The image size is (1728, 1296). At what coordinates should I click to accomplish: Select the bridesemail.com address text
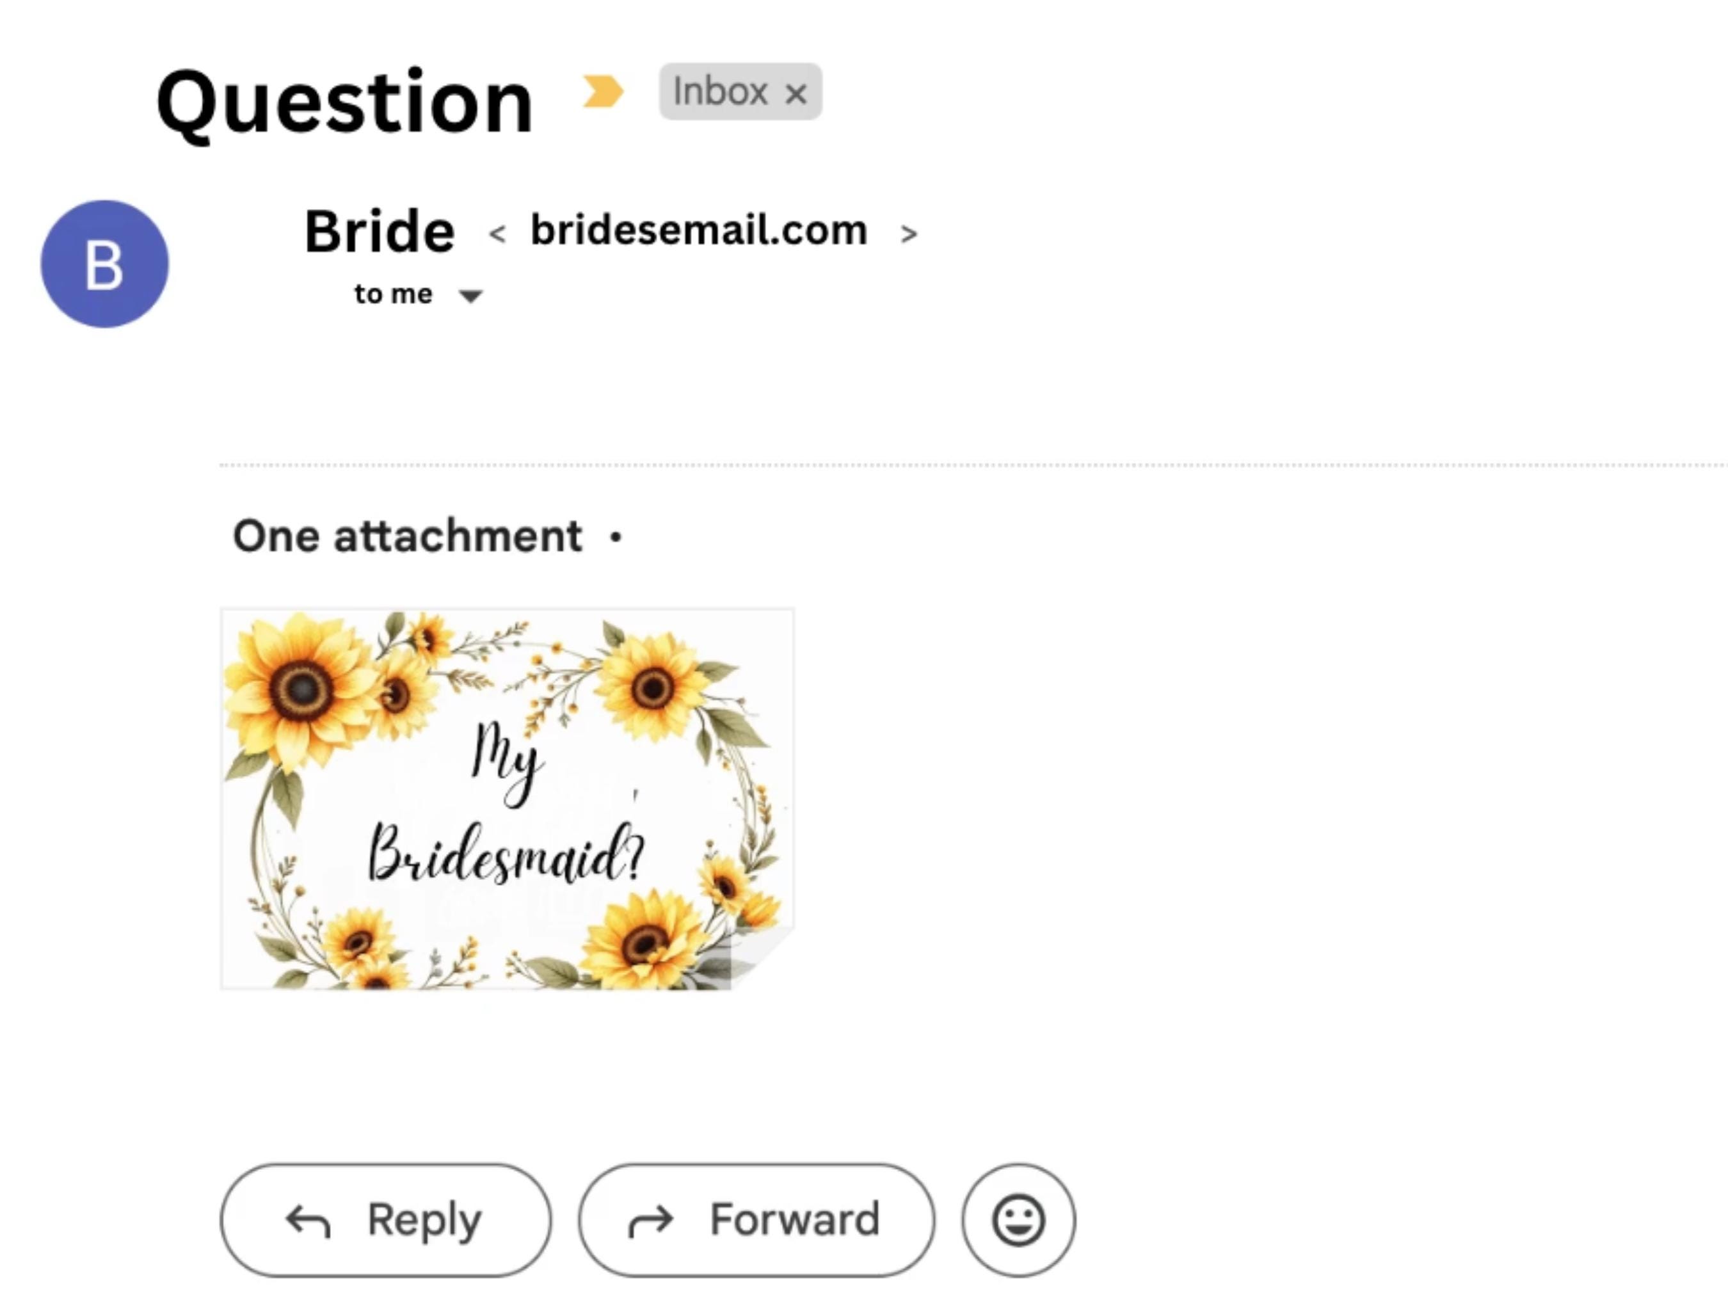[x=699, y=230]
